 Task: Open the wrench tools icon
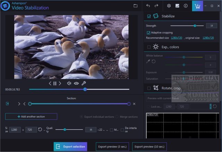[x=83, y=83]
